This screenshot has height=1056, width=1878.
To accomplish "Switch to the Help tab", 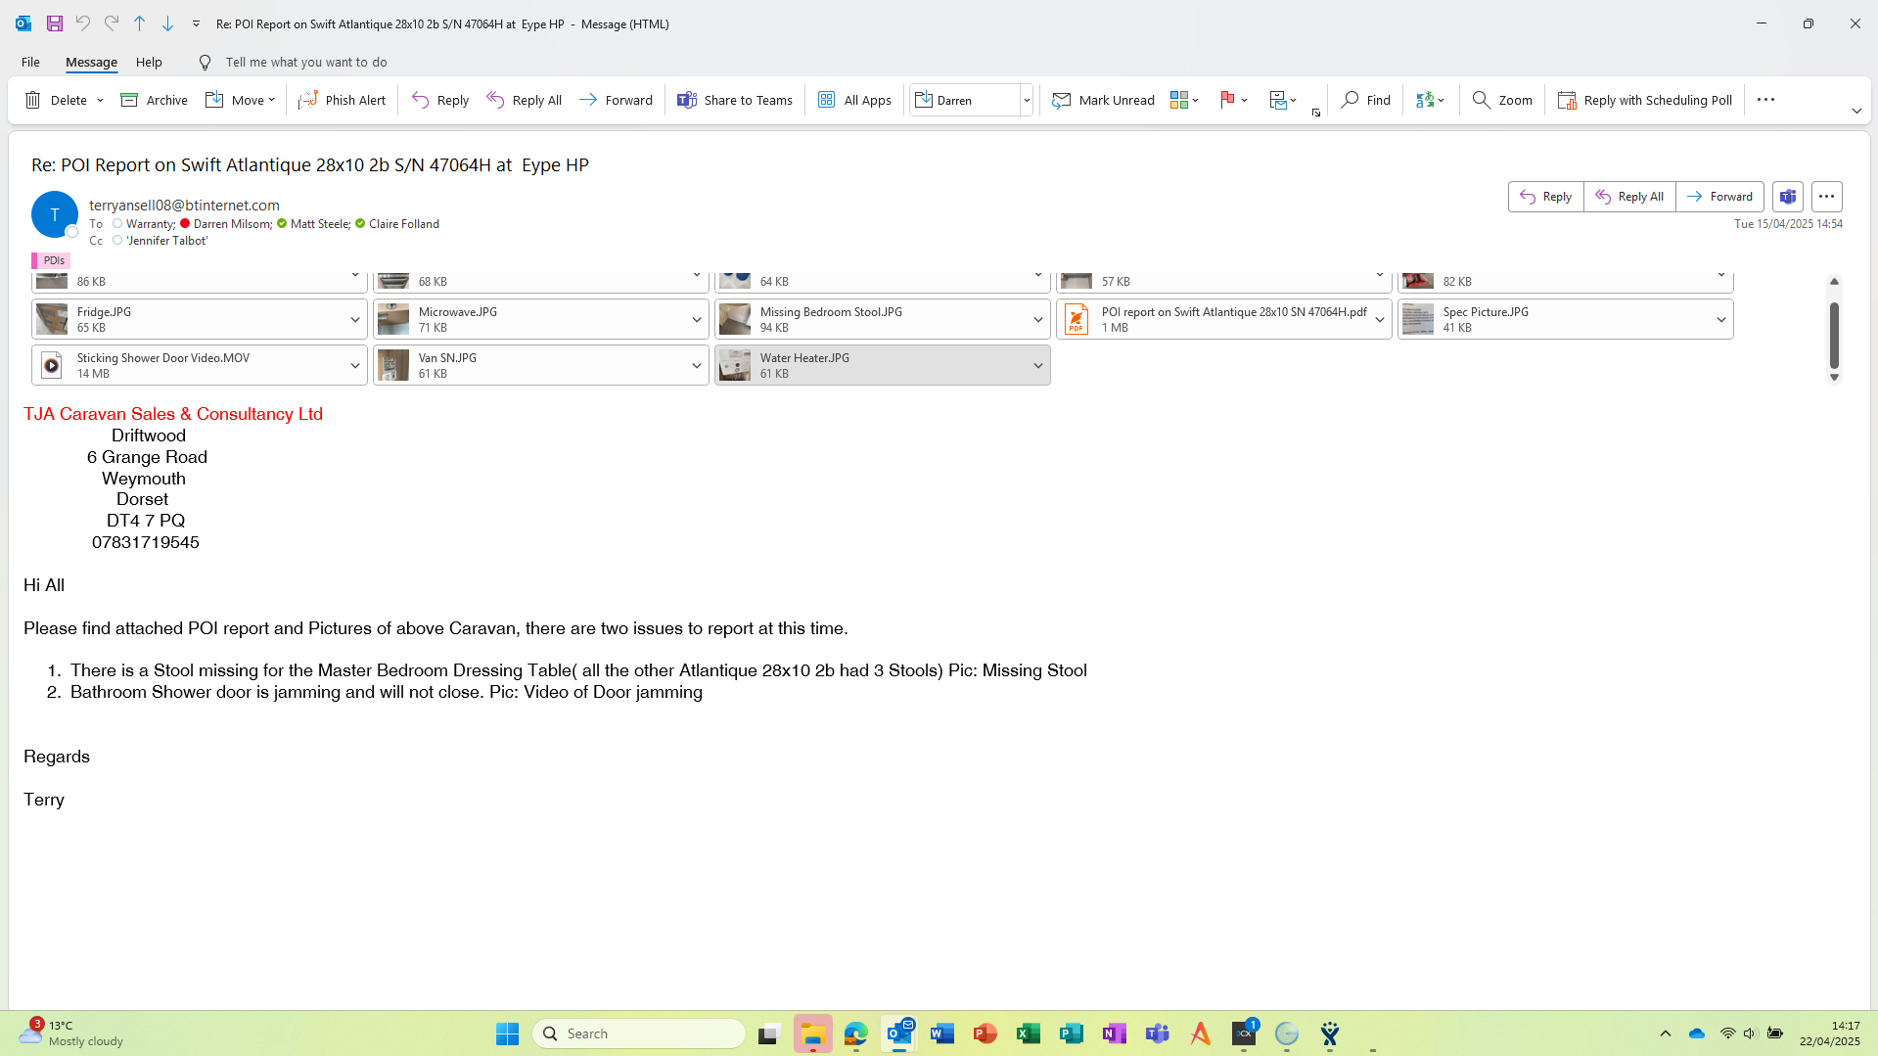I will [149, 62].
